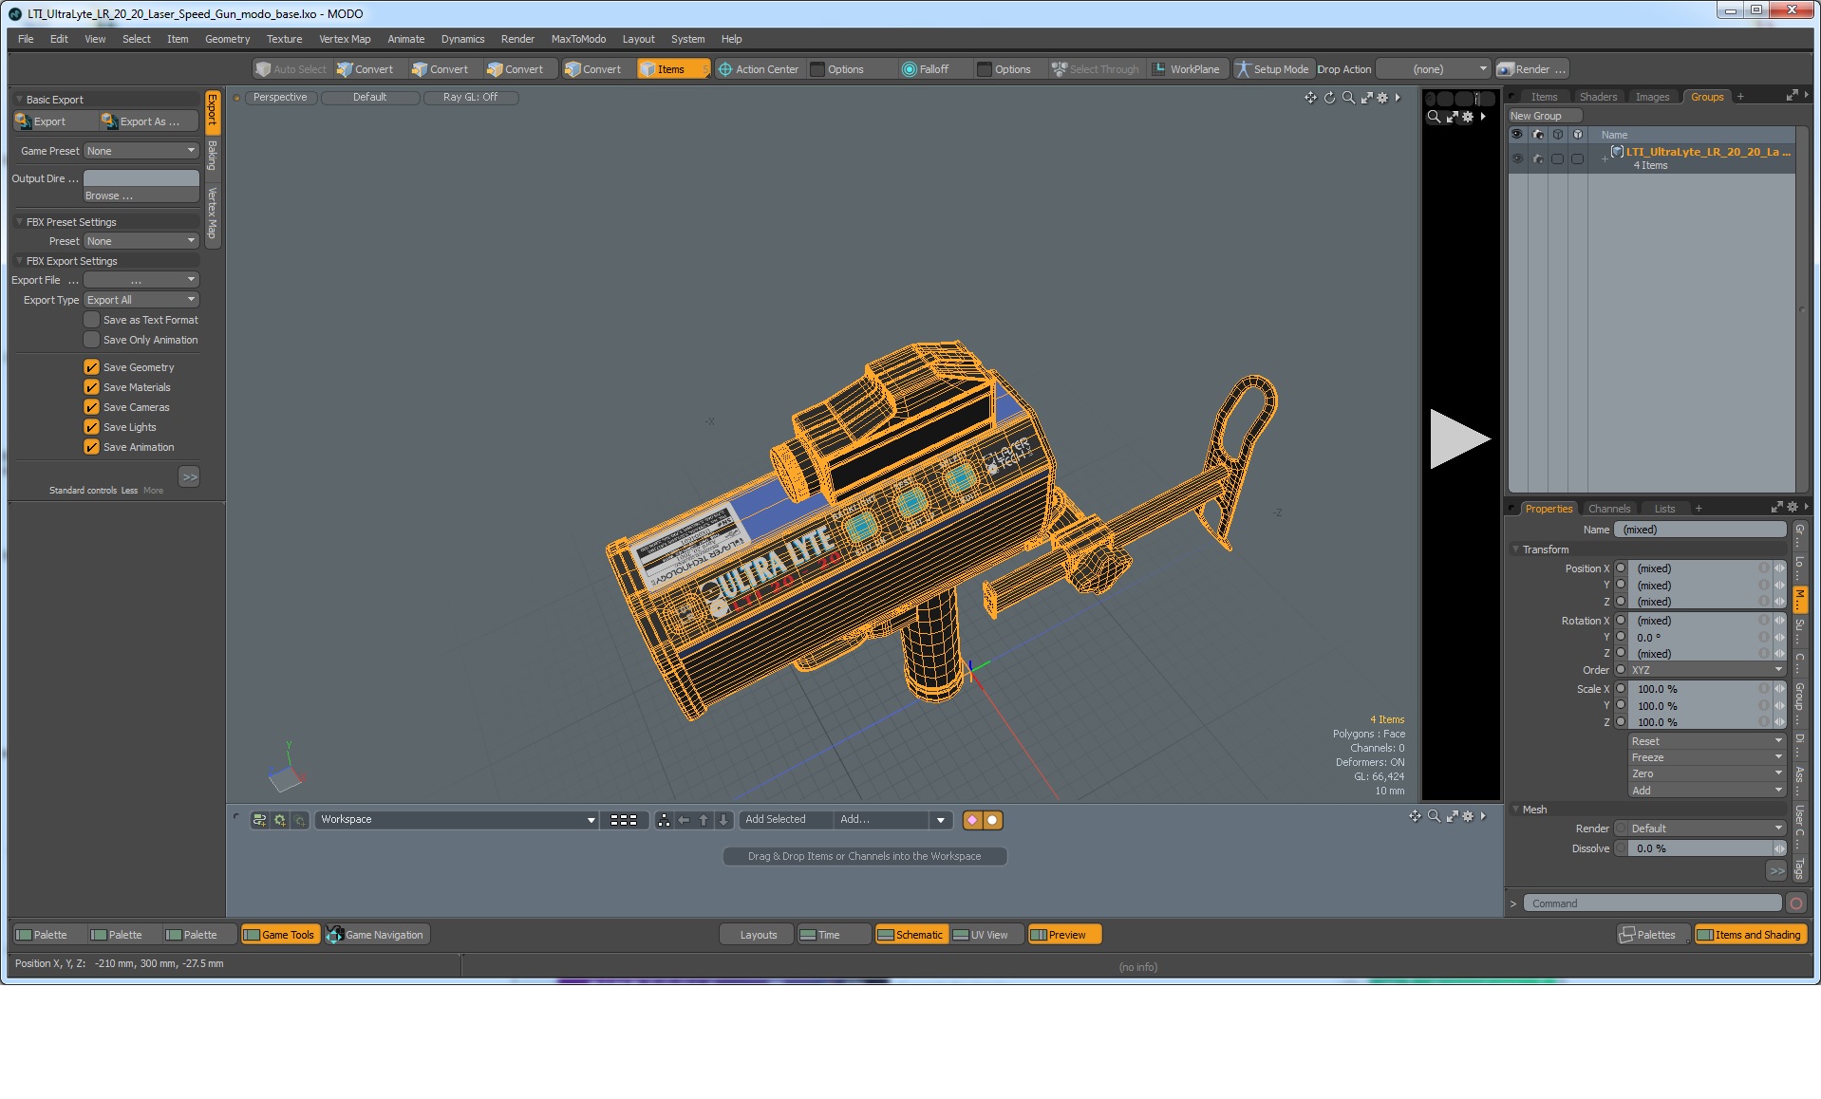Click the record button beside Command field

[1796, 903]
